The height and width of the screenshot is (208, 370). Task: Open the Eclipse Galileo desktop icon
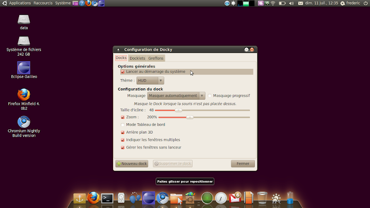point(24,70)
